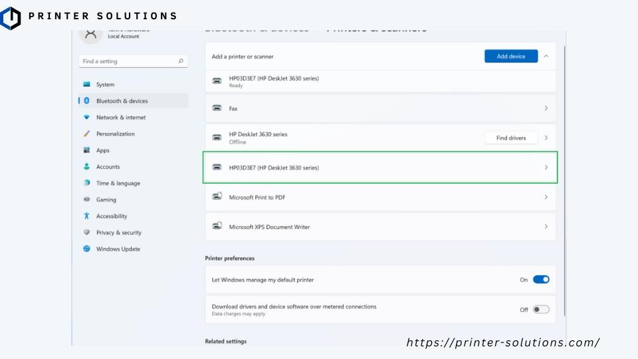
Task: Collapse the Add a printer section
Action: 546,57
